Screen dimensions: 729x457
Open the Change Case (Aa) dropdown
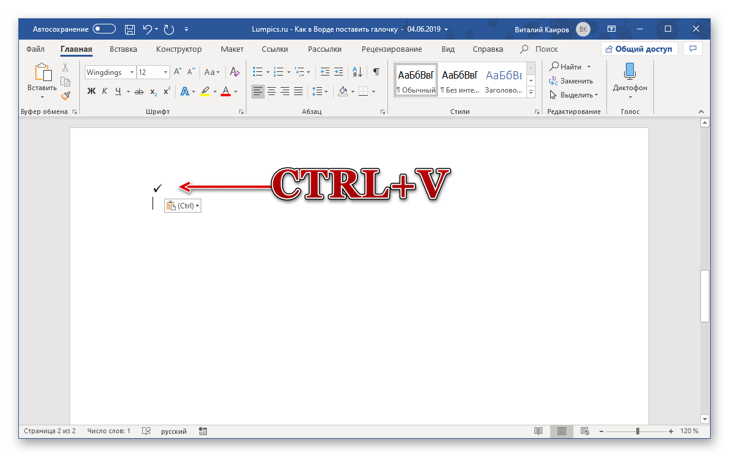(212, 72)
